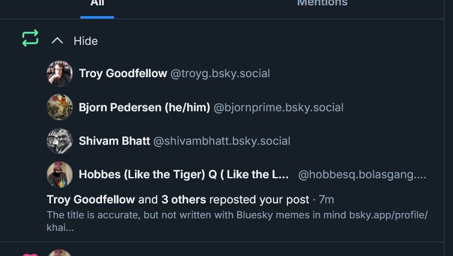Click Troy Goodfellow in the repost summary line
Image resolution: width=453 pixels, height=256 pixels.
[x=91, y=199]
